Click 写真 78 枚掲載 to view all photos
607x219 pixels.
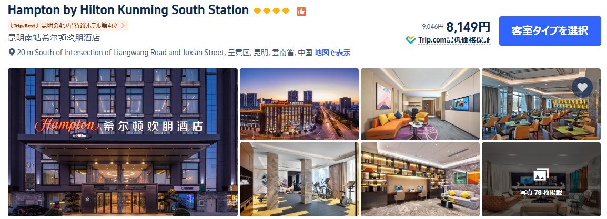pos(541,192)
